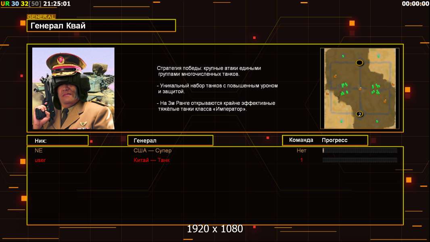Click the left green cash cluster on minimap

pos(344,89)
